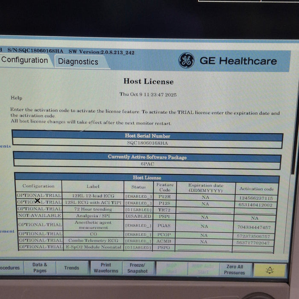Viewport: 299px width, 299px height.
Task: Click the Activation code column header
Action: click(x=257, y=189)
